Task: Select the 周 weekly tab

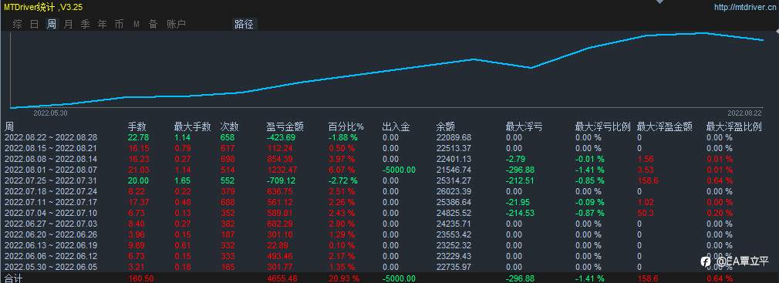Action: (x=52, y=25)
